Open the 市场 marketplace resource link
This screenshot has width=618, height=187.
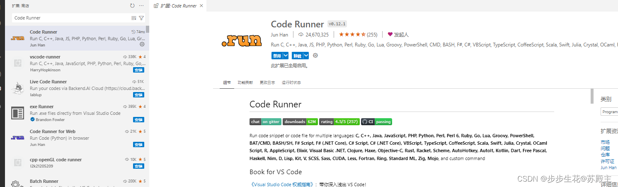pyautogui.click(x=605, y=142)
